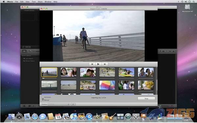This screenshot has width=197, height=123.
Task: Open Dashboard from the Dock
Action: pyautogui.click(x=19, y=116)
